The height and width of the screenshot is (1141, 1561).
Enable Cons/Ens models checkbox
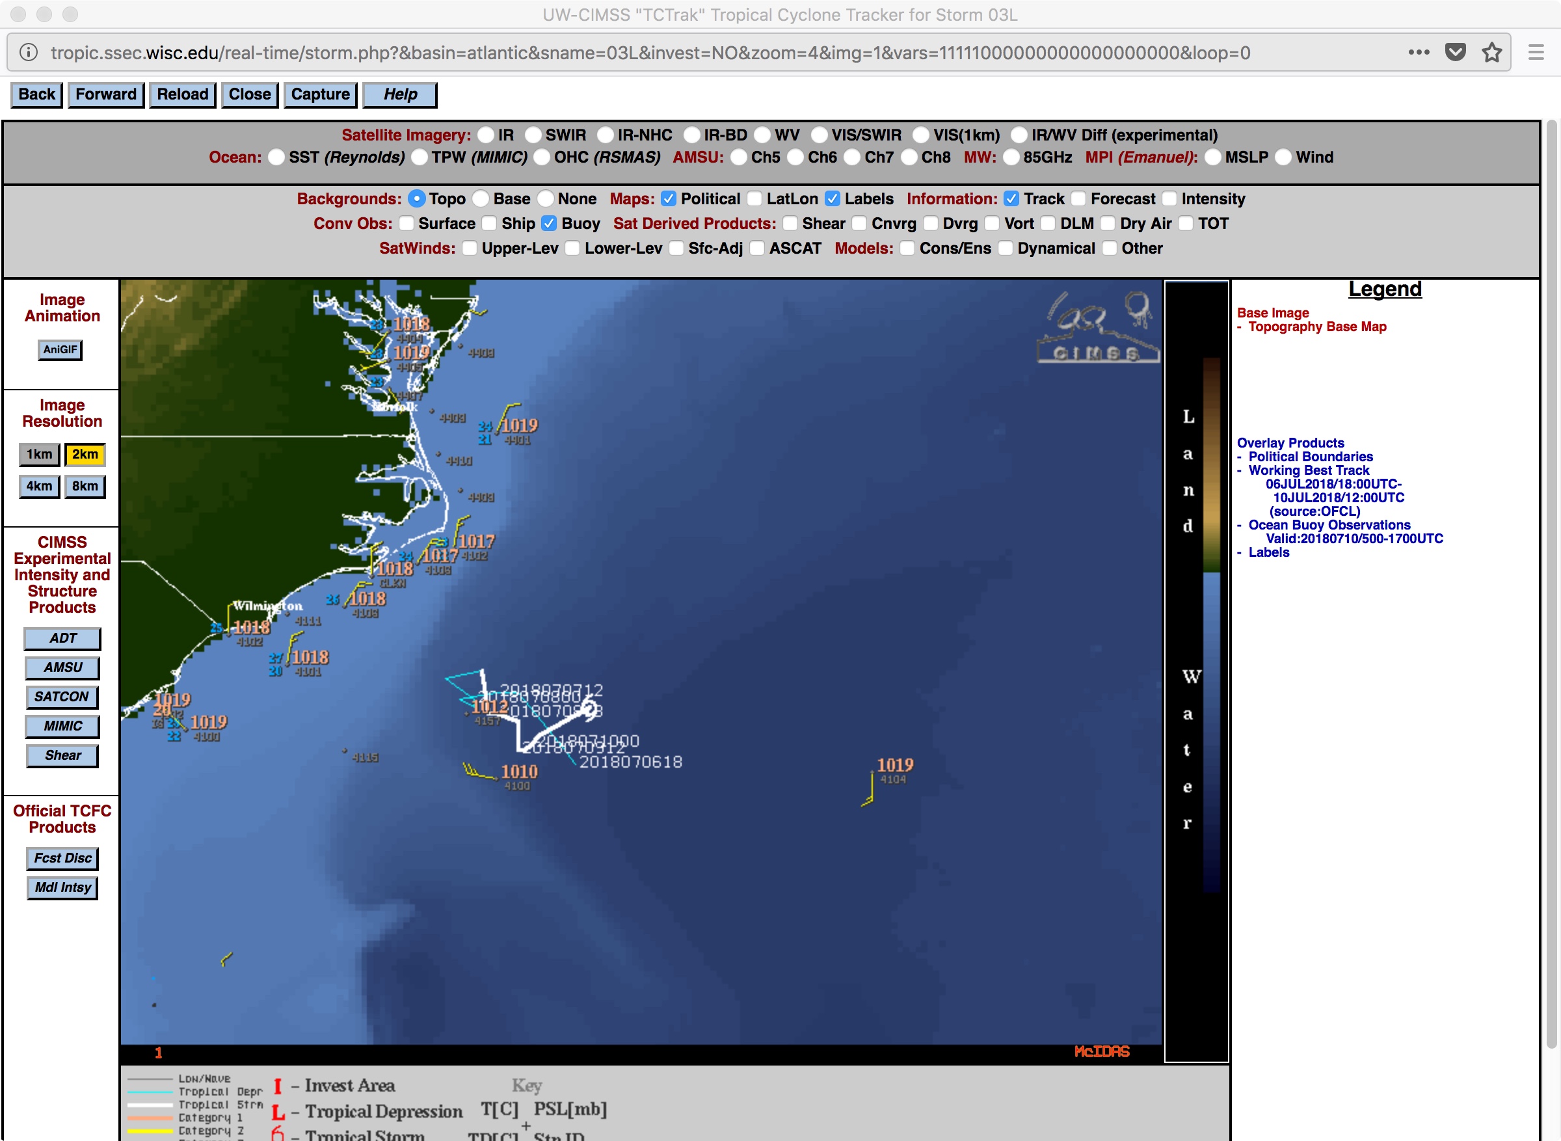click(x=907, y=248)
